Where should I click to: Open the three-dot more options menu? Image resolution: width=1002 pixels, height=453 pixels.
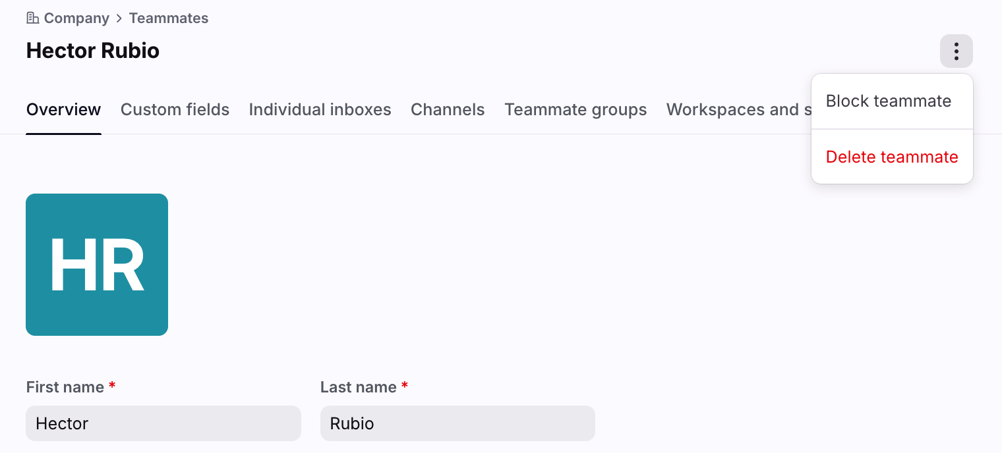957,51
